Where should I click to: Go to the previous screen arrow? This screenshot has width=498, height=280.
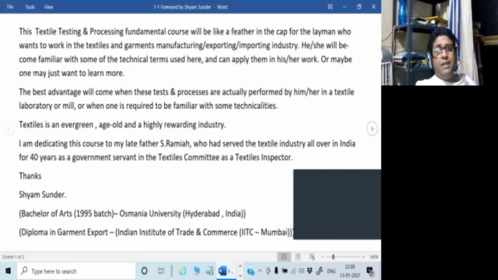coord(9,128)
